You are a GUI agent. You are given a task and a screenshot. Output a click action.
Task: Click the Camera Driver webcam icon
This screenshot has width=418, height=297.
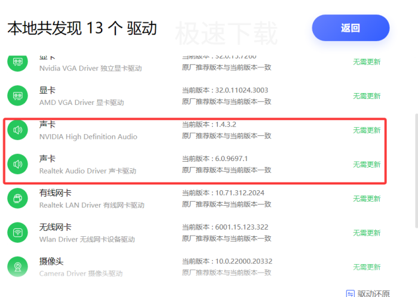tap(18, 267)
